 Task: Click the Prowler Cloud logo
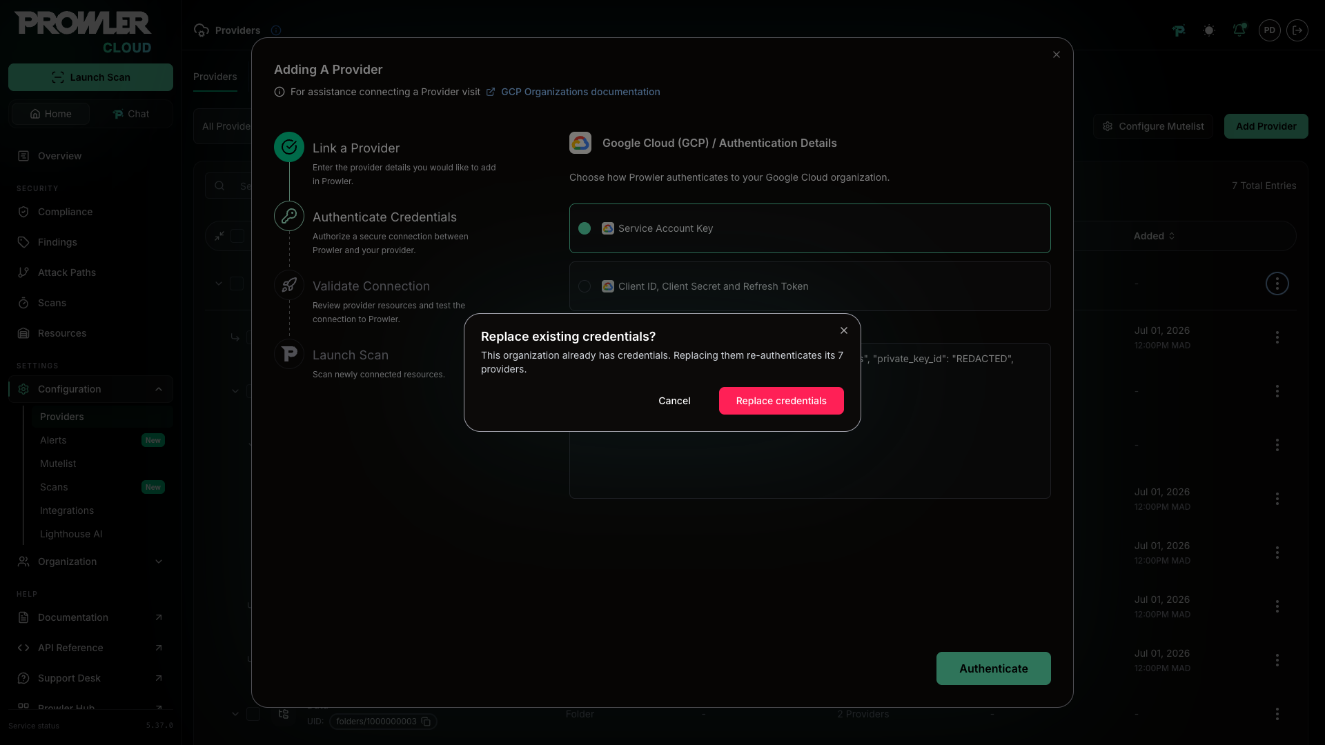pyautogui.click(x=83, y=32)
